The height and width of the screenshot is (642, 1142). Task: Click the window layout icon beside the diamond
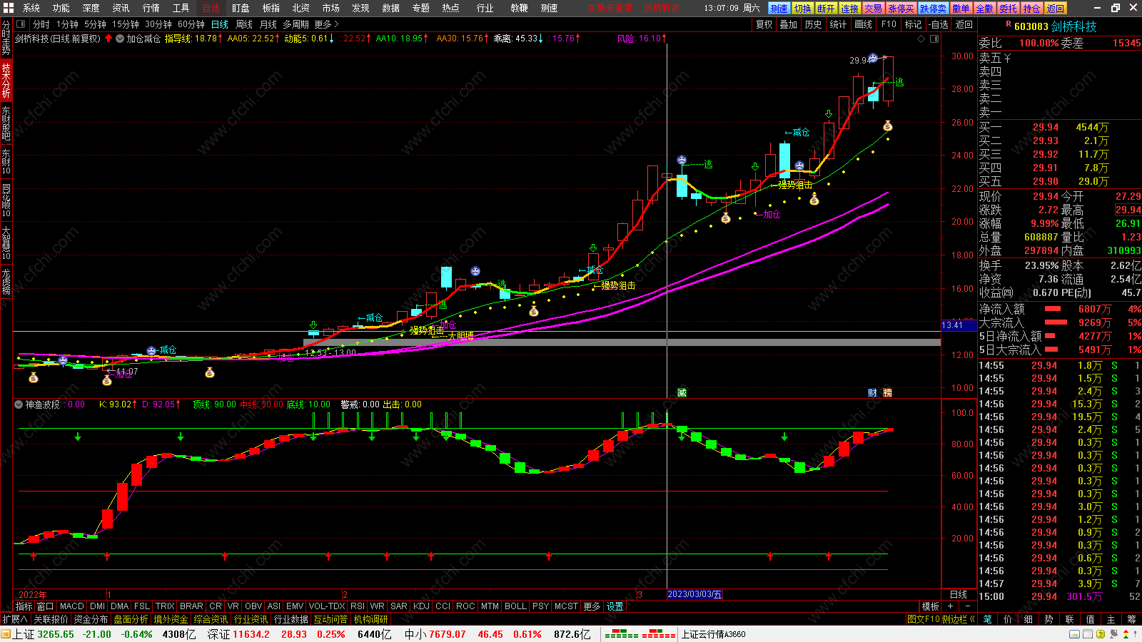(934, 39)
